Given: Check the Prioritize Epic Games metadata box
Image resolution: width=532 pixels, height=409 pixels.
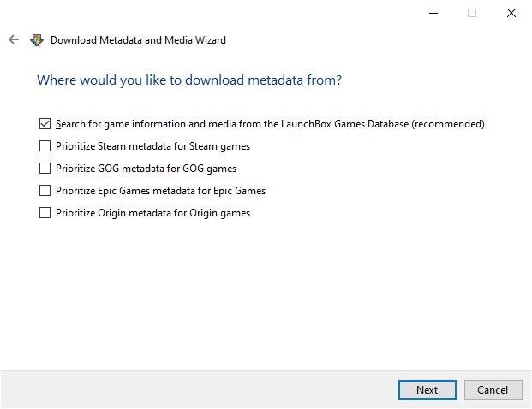Looking at the screenshot, I should pyautogui.click(x=45, y=191).
